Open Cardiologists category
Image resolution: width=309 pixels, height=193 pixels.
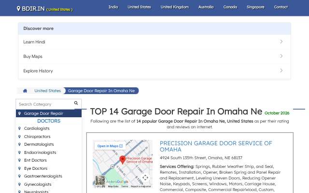click(37, 128)
